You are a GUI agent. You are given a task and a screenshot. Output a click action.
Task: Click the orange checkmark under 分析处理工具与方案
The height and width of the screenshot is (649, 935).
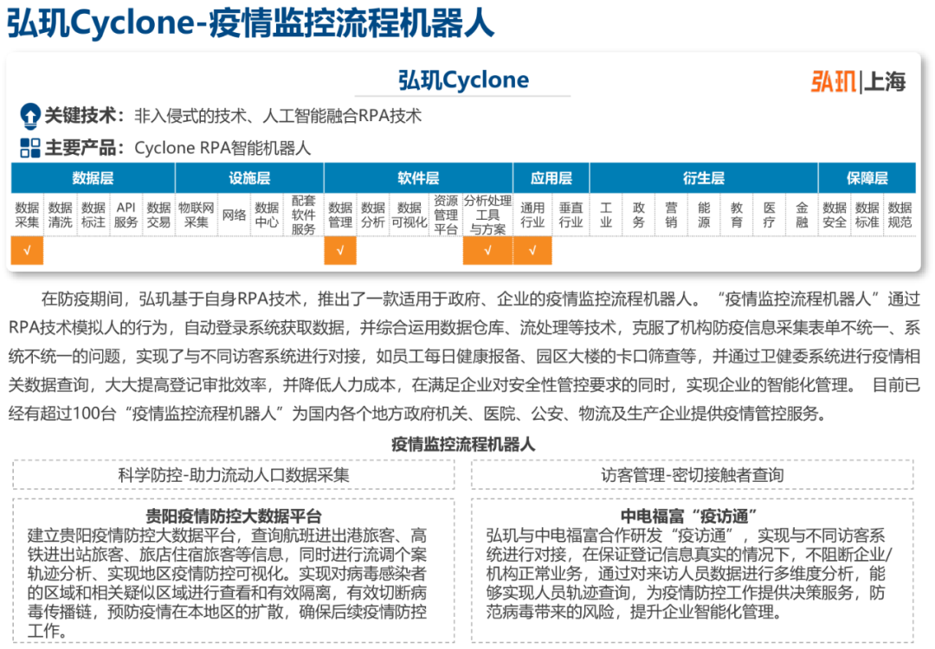click(487, 250)
